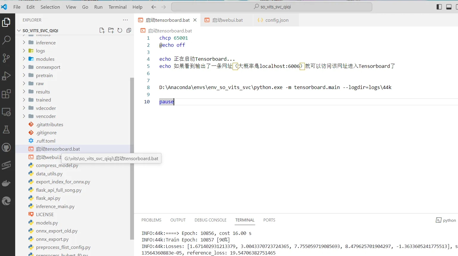458x256 pixels.
Task: Switch to PROBLEMS panel tab
Action: 151,220
